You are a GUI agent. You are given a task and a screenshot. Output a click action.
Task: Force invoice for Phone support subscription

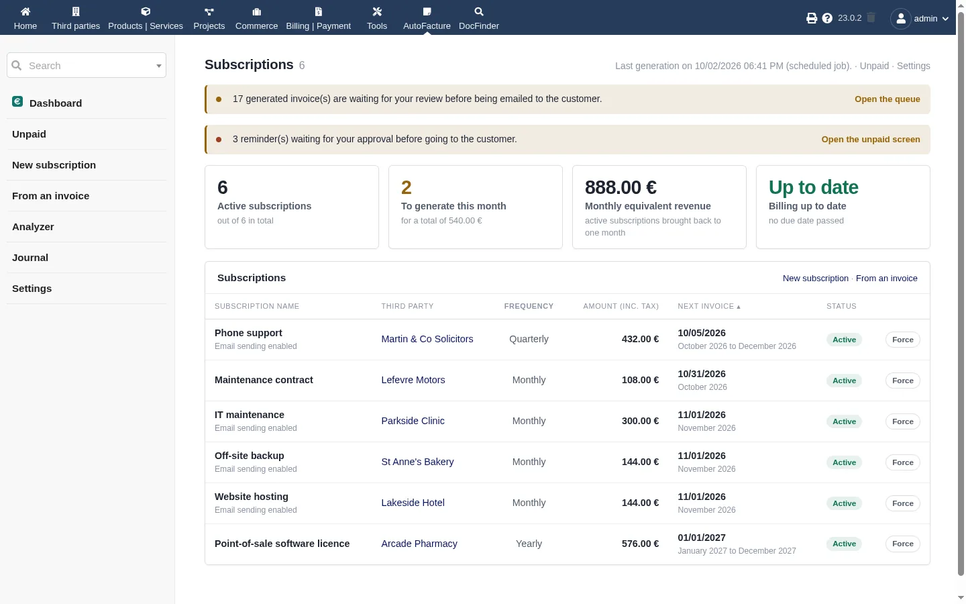click(x=903, y=340)
